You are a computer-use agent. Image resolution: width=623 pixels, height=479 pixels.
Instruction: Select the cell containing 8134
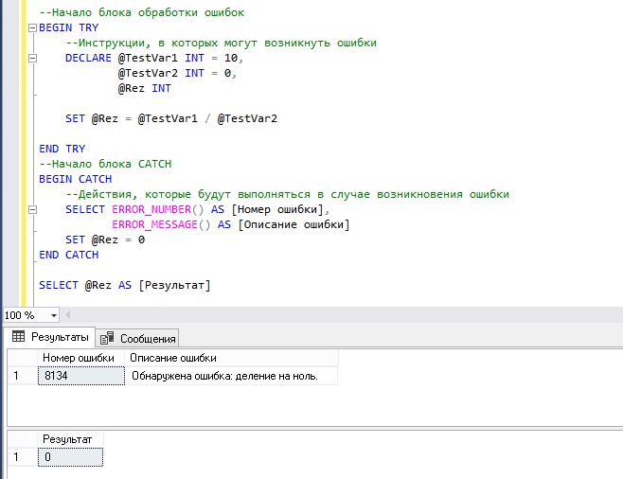coord(80,376)
